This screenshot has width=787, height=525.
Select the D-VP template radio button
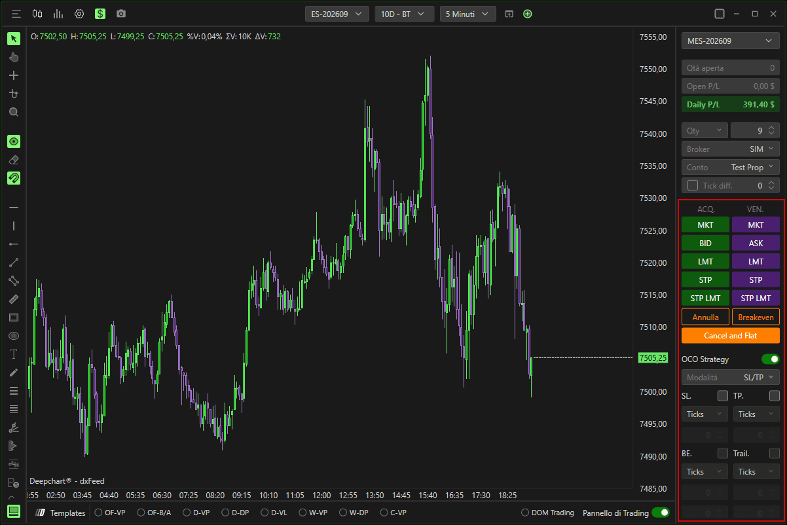pos(187,513)
